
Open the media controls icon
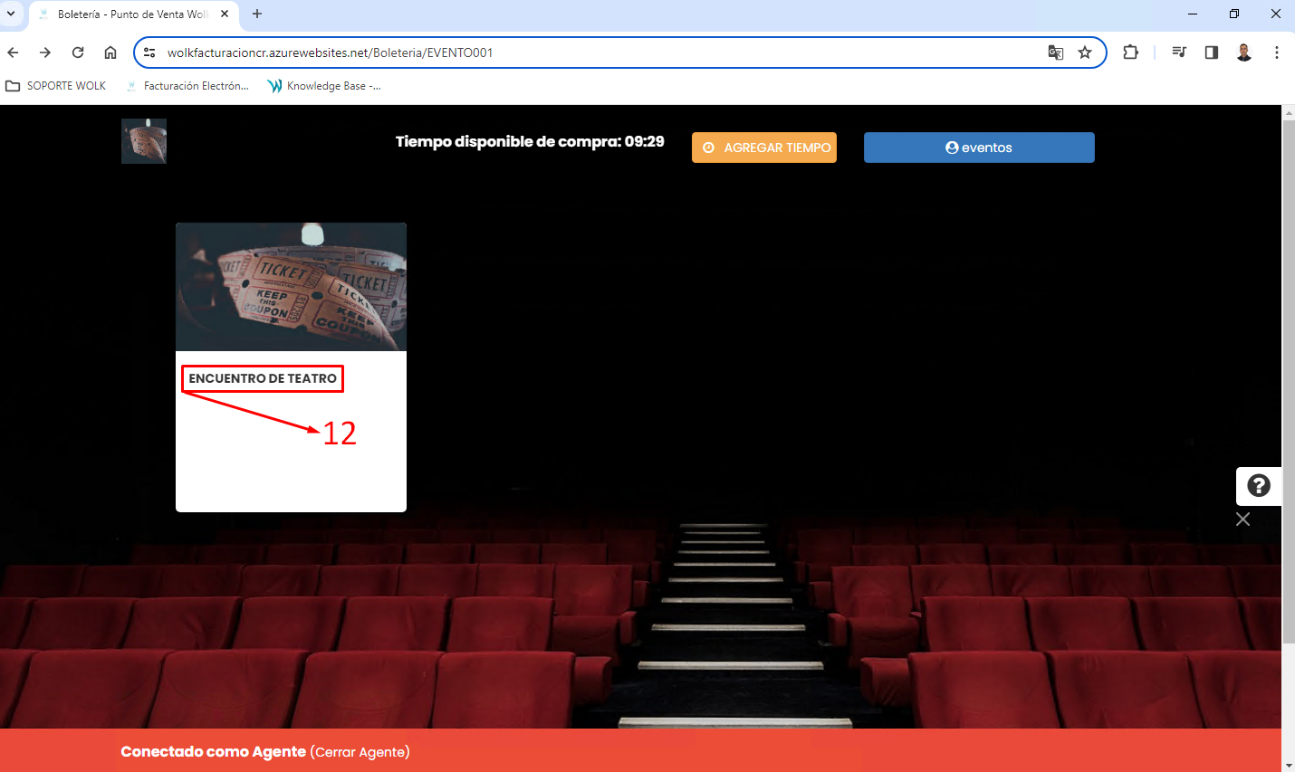pyautogui.click(x=1179, y=52)
